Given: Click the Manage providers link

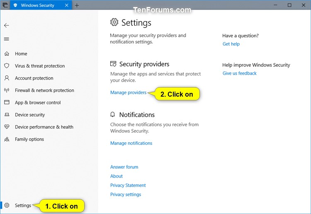Looking at the screenshot, I should (128, 92).
